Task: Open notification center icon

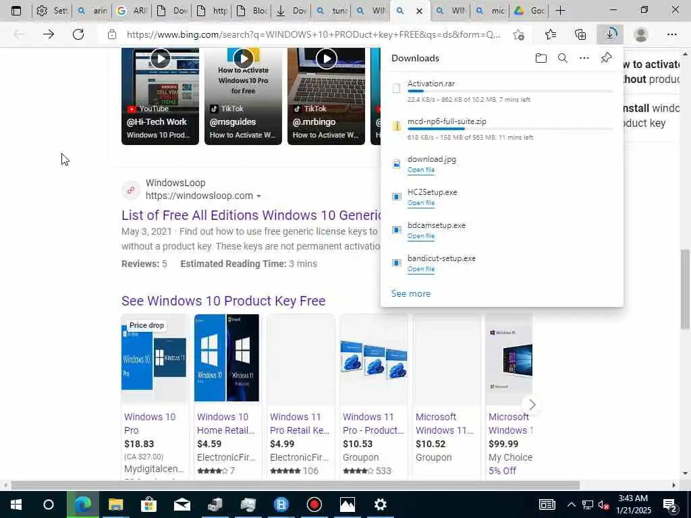Action: 670,505
